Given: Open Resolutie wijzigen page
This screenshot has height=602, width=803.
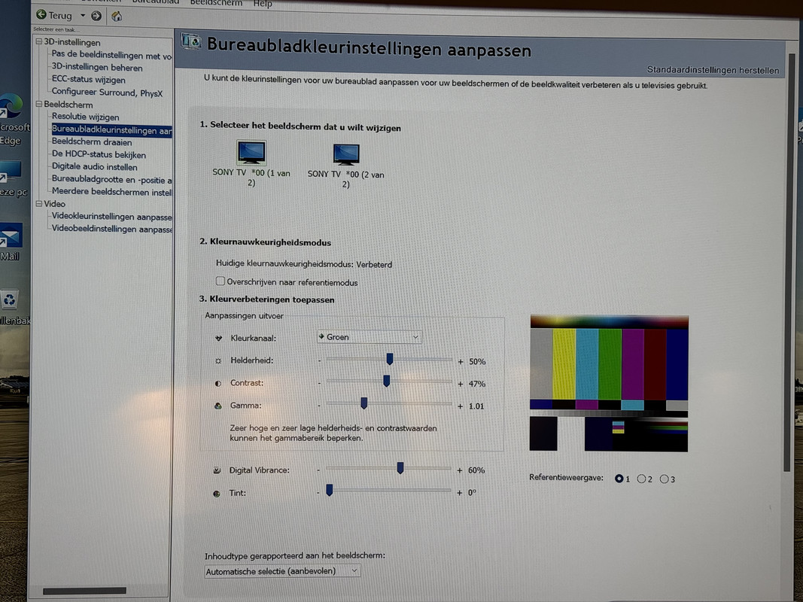Looking at the screenshot, I should (x=85, y=117).
